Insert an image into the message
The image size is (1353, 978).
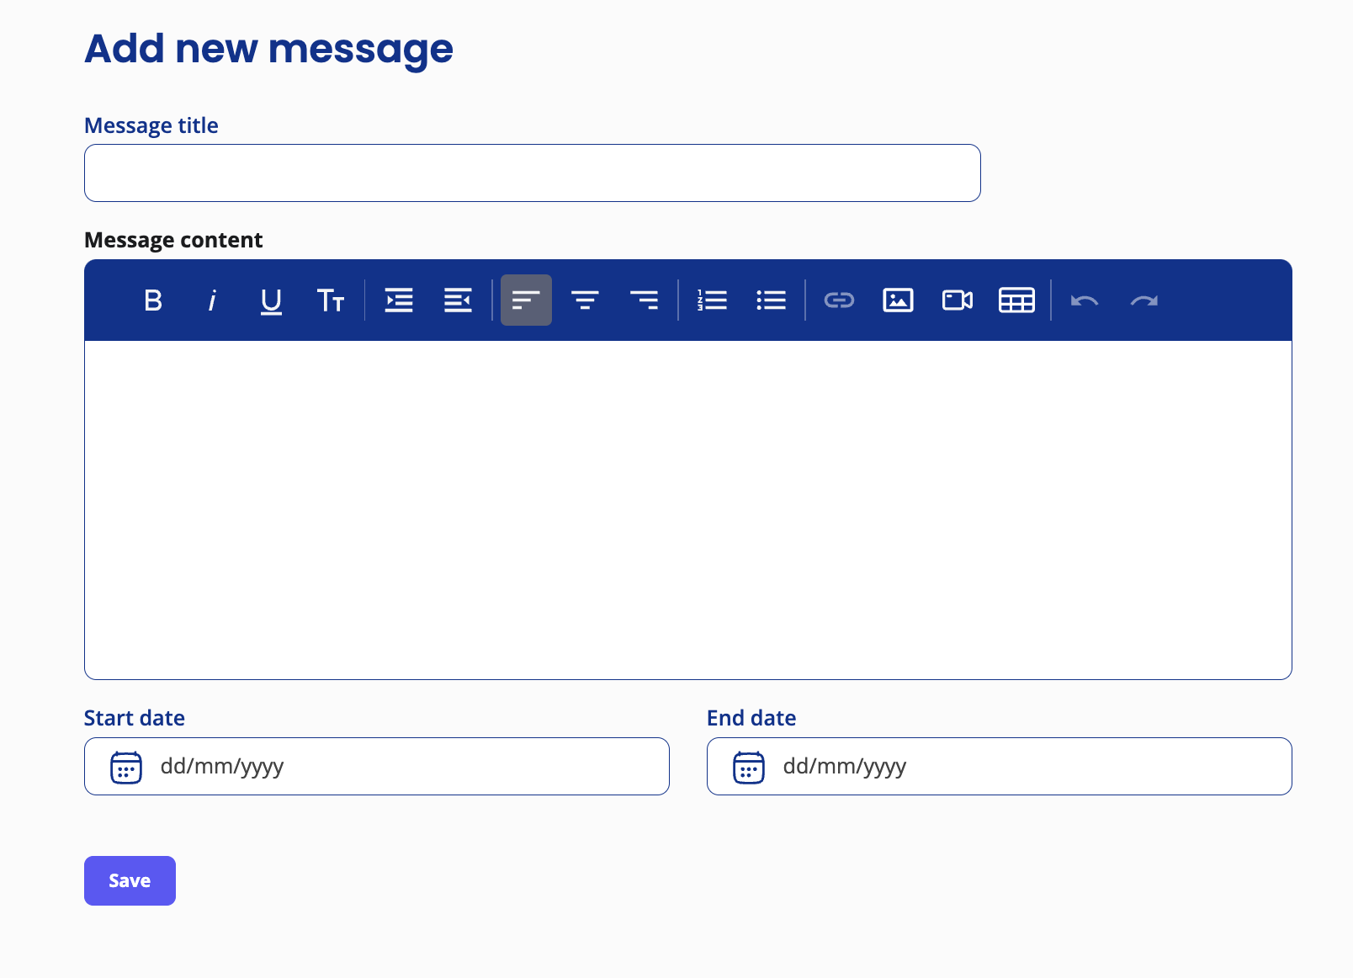898,300
